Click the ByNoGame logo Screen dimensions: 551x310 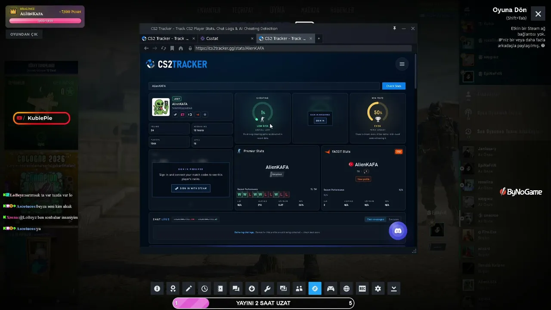pyautogui.click(x=521, y=192)
